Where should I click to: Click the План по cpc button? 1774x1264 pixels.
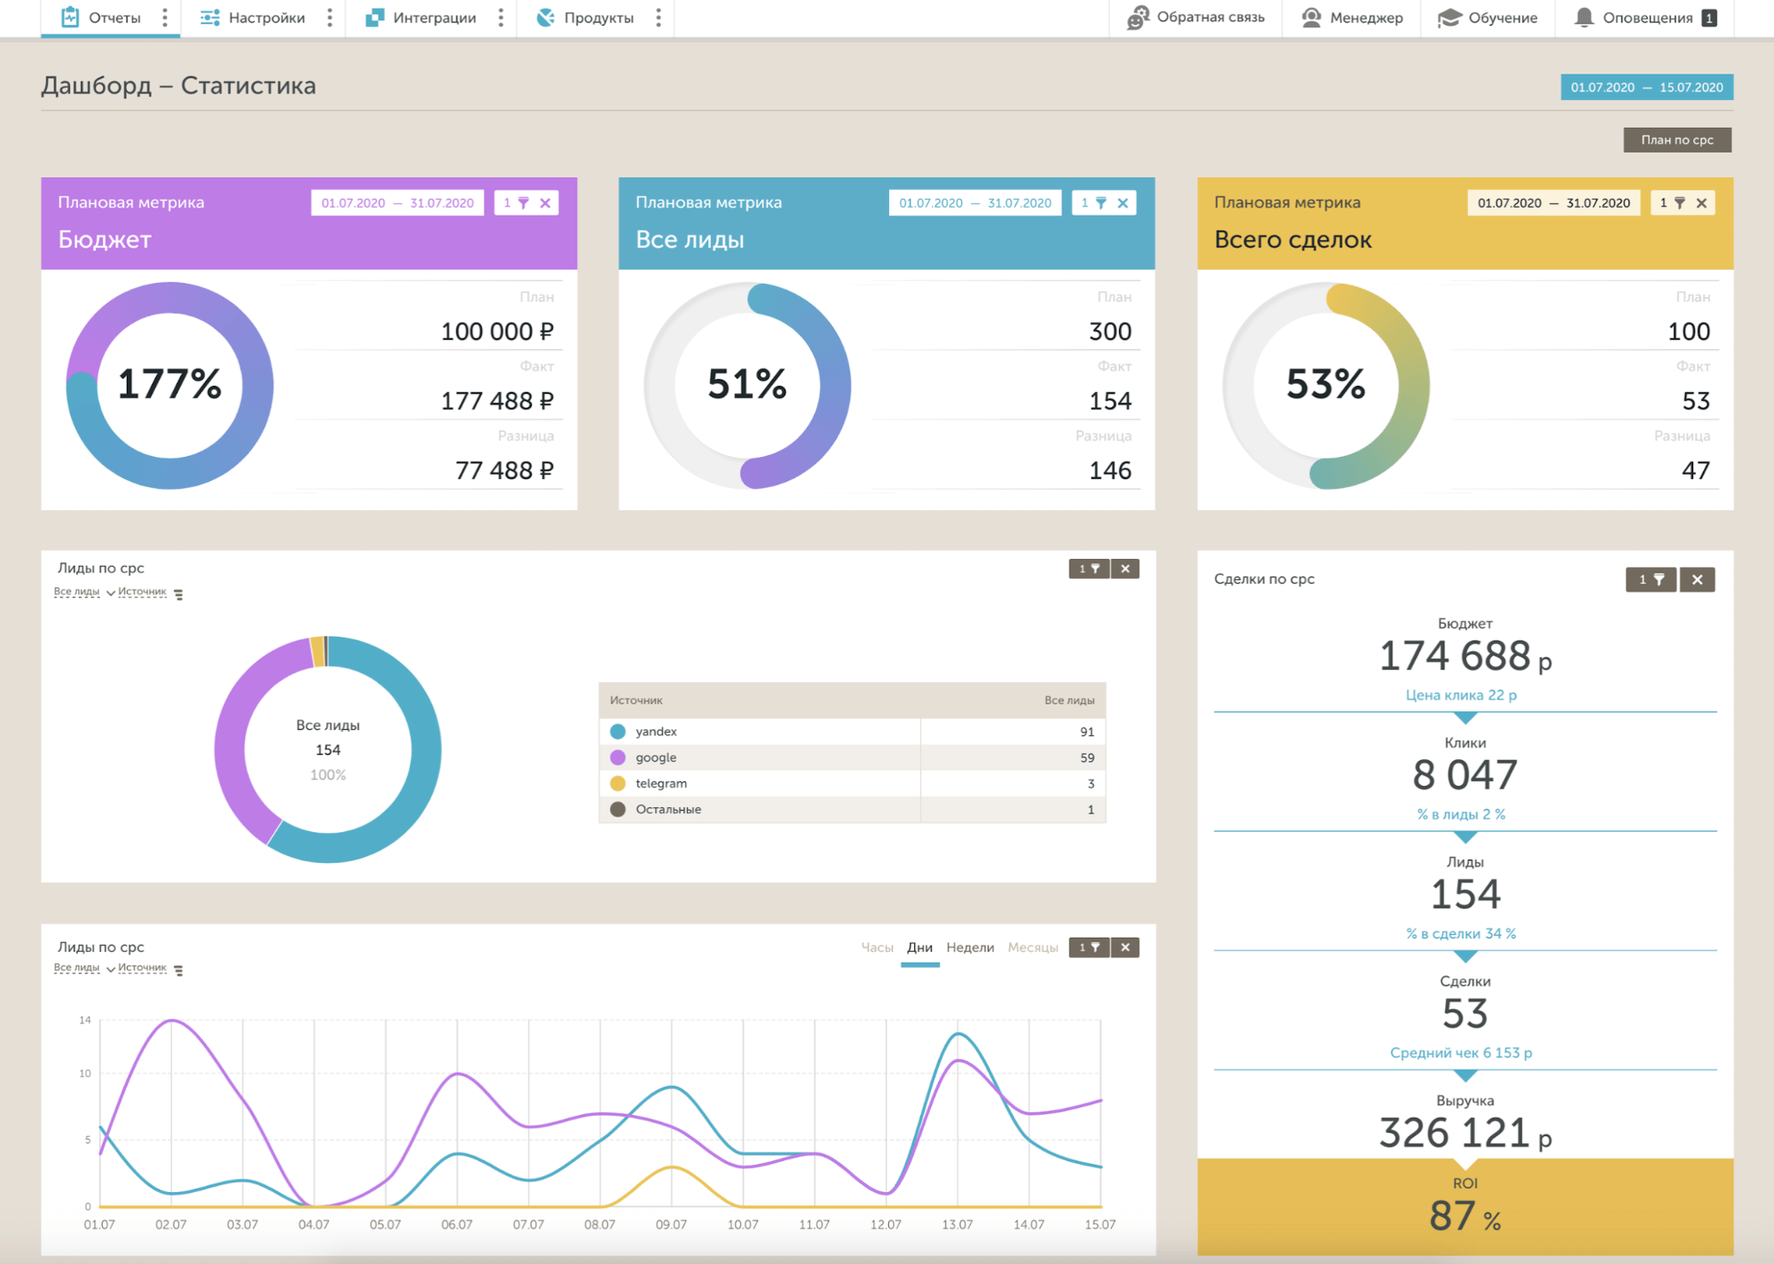[1676, 139]
